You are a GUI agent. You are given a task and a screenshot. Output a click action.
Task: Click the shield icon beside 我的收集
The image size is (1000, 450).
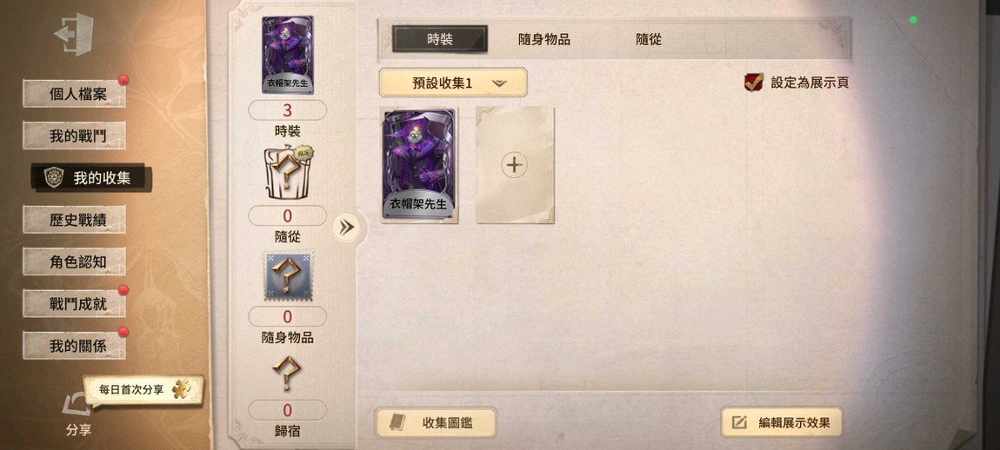tap(54, 178)
